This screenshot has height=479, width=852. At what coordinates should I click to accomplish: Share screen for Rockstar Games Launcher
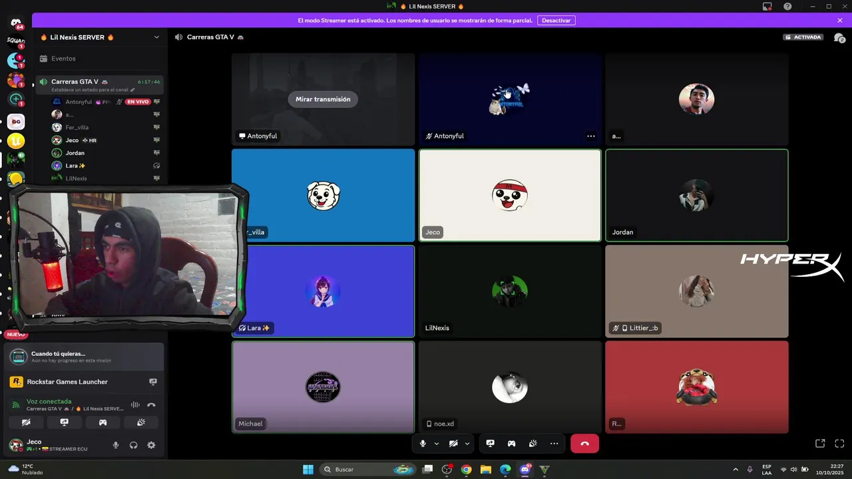(x=153, y=382)
